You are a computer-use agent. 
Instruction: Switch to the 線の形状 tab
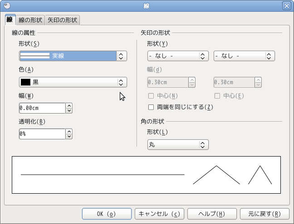[x=30, y=20]
